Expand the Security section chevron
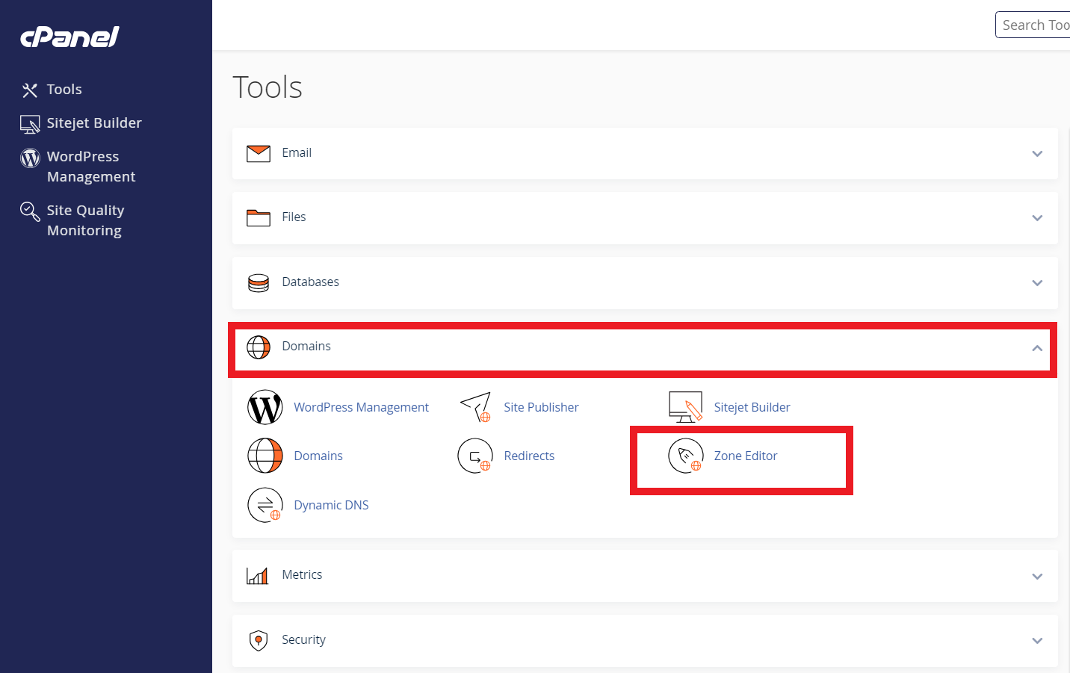This screenshot has height=673, width=1070. point(1036,641)
